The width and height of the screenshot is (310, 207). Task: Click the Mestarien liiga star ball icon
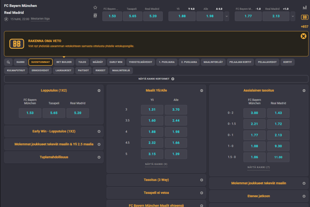tap(6, 19)
